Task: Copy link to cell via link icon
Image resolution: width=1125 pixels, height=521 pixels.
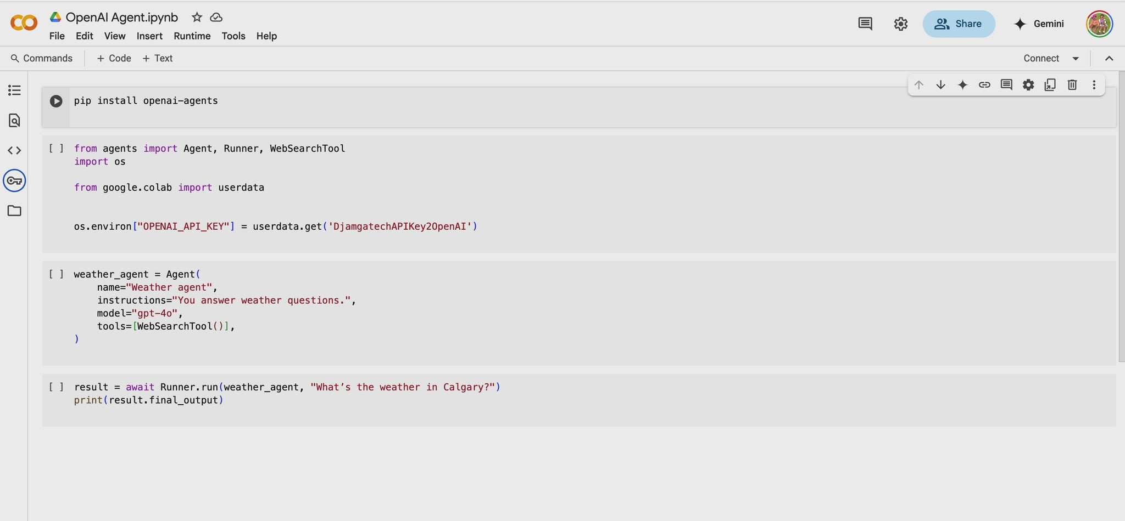Action: [984, 84]
